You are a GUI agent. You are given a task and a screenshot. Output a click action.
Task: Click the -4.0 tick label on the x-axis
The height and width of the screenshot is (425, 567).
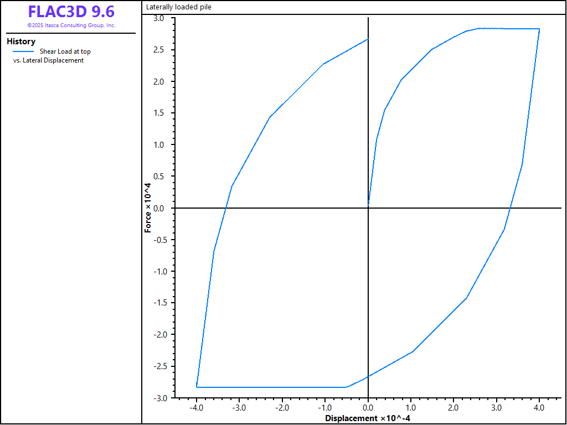click(195, 407)
